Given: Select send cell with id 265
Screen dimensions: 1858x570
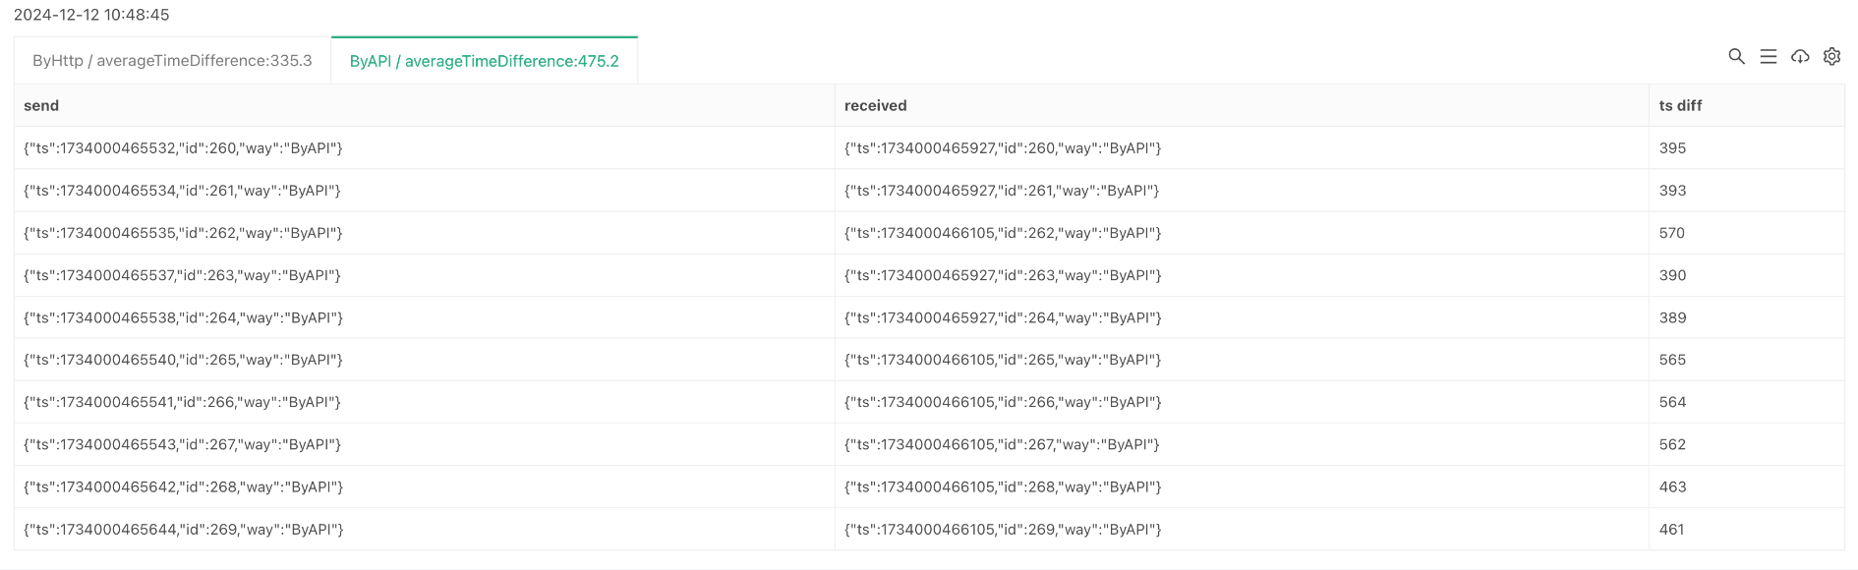Looking at the screenshot, I should (x=425, y=360).
